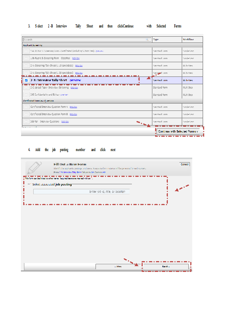Open preview link for 2-C Upload Paper form
The width and height of the screenshot is (239, 309).
[x=74, y=88]
